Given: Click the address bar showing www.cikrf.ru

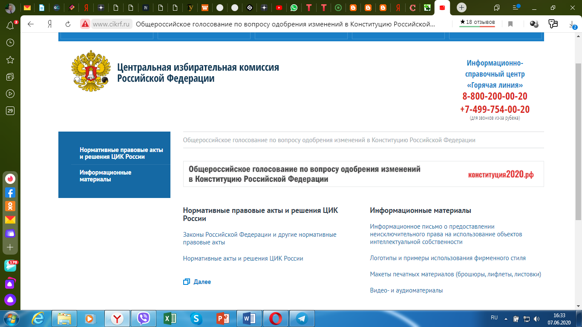Looking at the screenshot, I should click(264, 24).
